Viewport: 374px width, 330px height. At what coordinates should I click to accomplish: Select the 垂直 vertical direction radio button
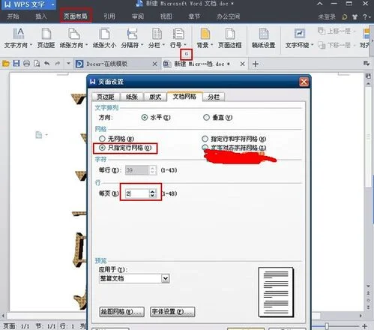coord(206,117)
